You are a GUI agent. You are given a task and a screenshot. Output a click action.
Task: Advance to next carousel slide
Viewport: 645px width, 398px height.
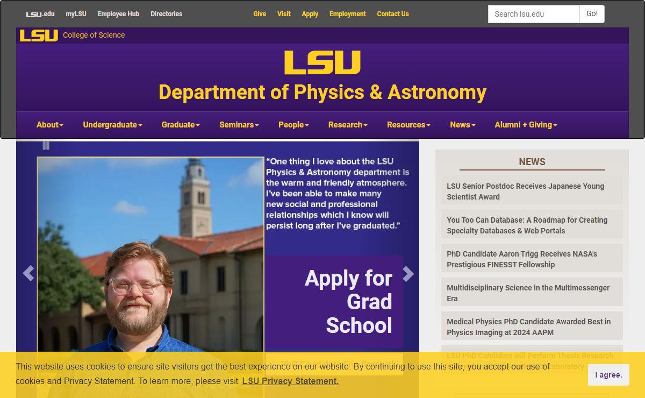(x=408, y=274)
